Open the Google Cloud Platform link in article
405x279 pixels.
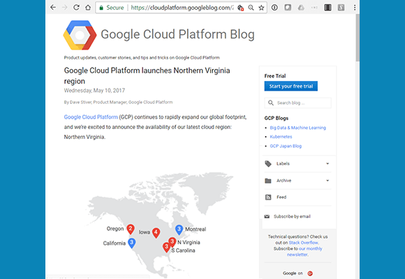91,117
